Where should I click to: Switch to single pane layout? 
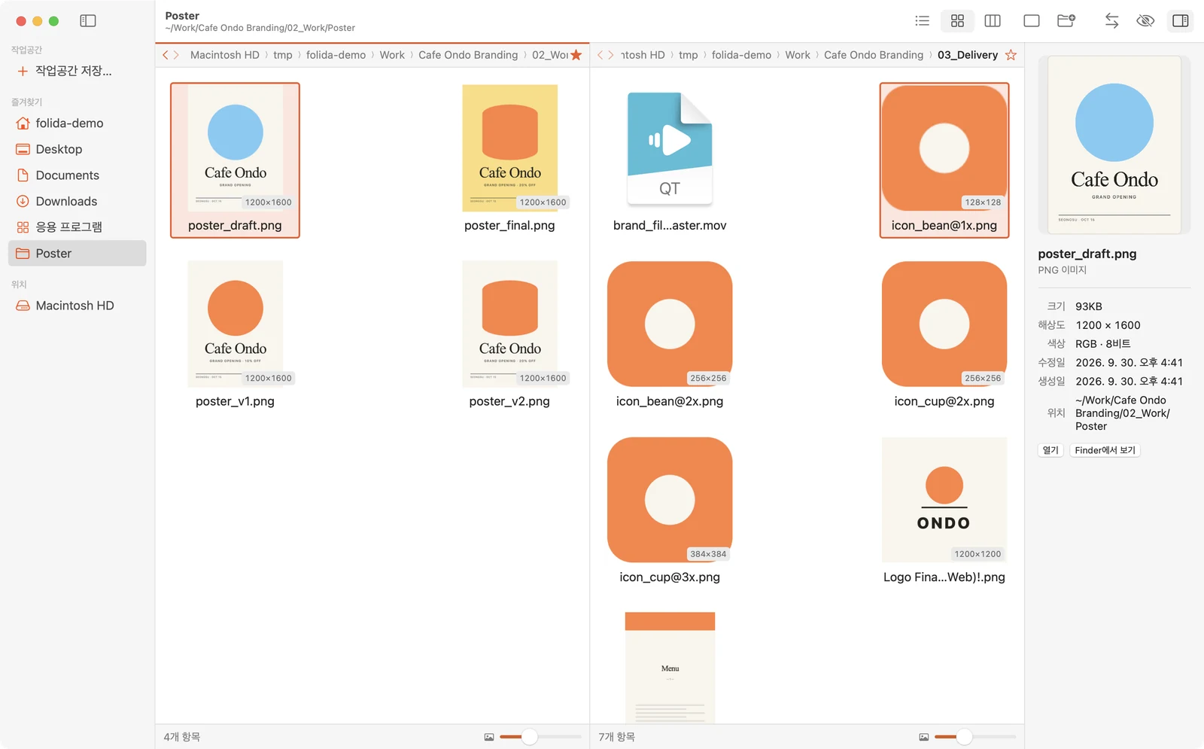1032,21
